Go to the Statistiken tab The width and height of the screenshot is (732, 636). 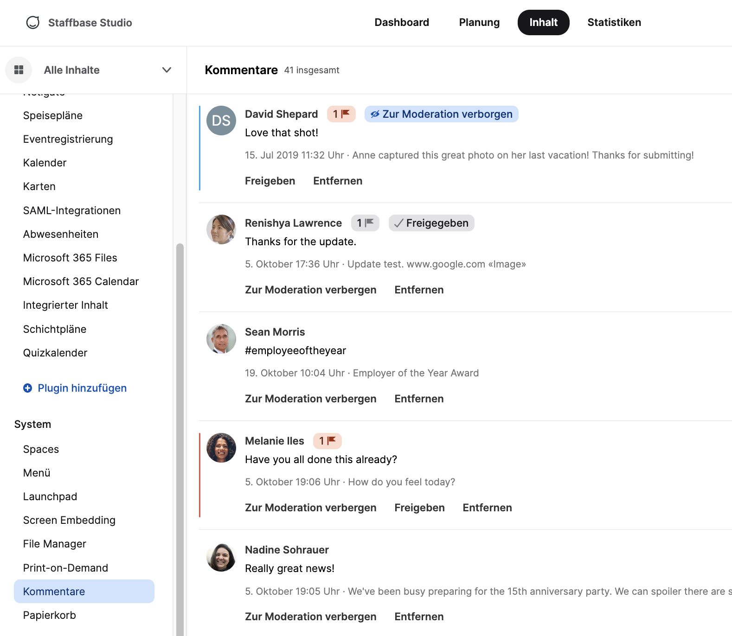point(614,22)
